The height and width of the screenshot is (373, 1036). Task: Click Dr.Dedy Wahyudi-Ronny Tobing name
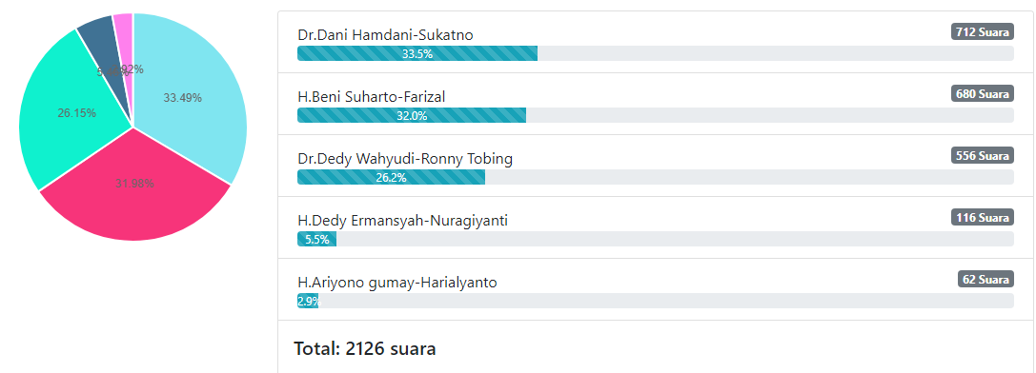405,159
